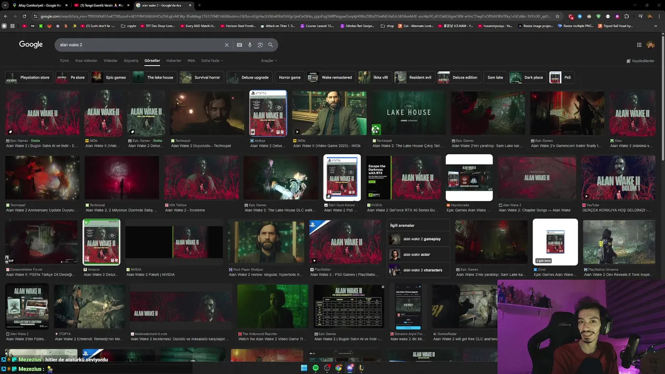Filter by Ps store chip

click(72, 77)
